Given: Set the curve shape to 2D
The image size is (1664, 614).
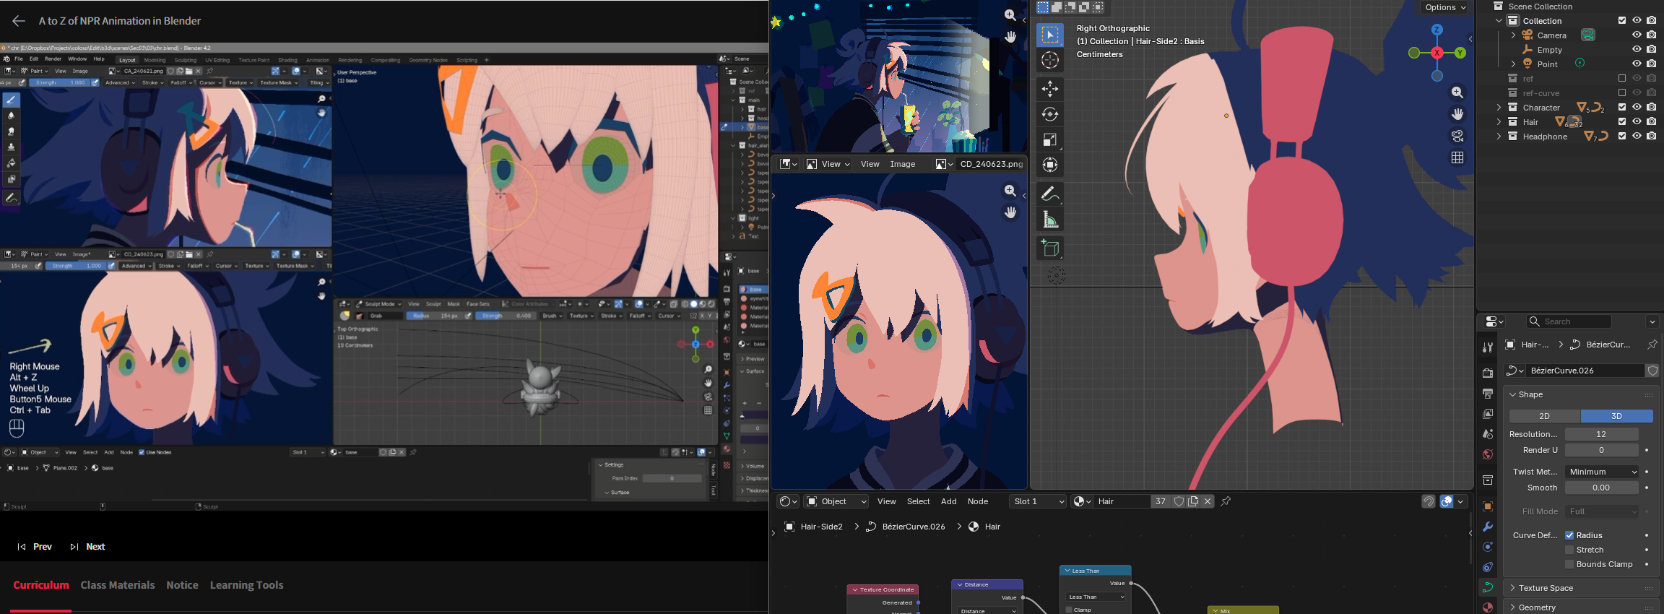Looking at the screenshot, I should pyautogui.click(x=1544, y=416).
